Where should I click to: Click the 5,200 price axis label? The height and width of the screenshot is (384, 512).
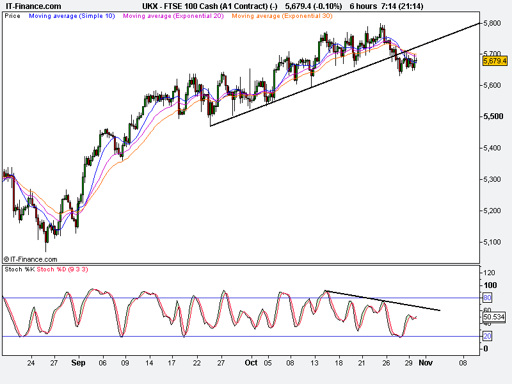pyautogui.click(x=492, y=211)
